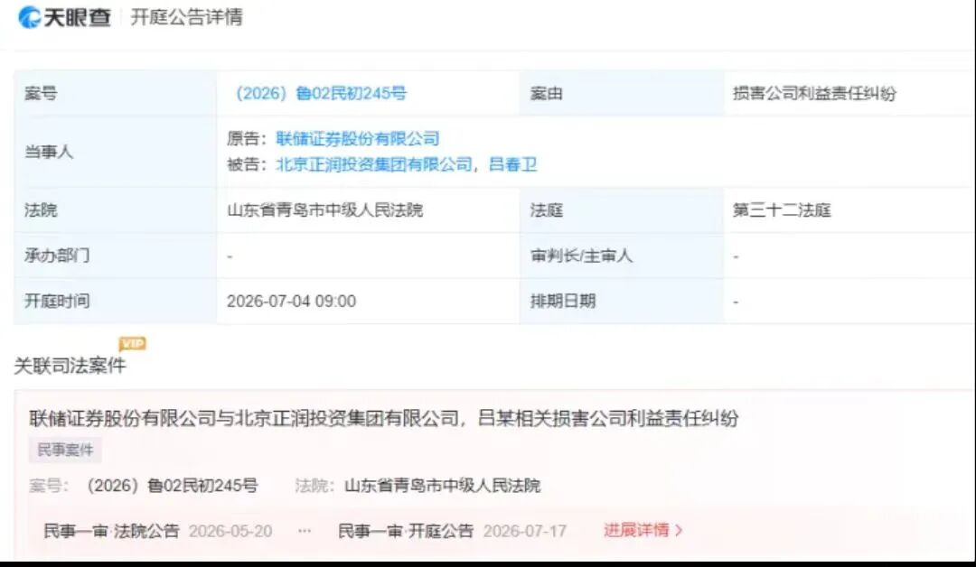Click the 关联司法案件 heading
Screen dimensions: 976x567
pos(70,366)
